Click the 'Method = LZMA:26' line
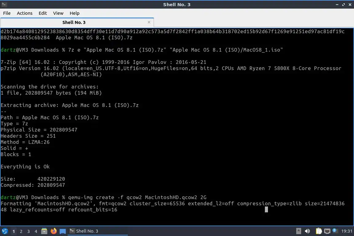 click(x=25, y=142)
